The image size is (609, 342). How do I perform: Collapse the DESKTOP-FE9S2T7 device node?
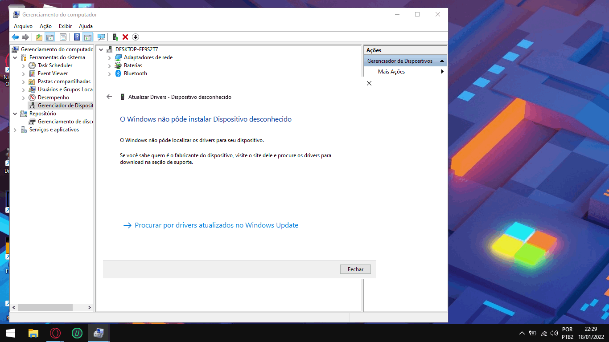101,49
